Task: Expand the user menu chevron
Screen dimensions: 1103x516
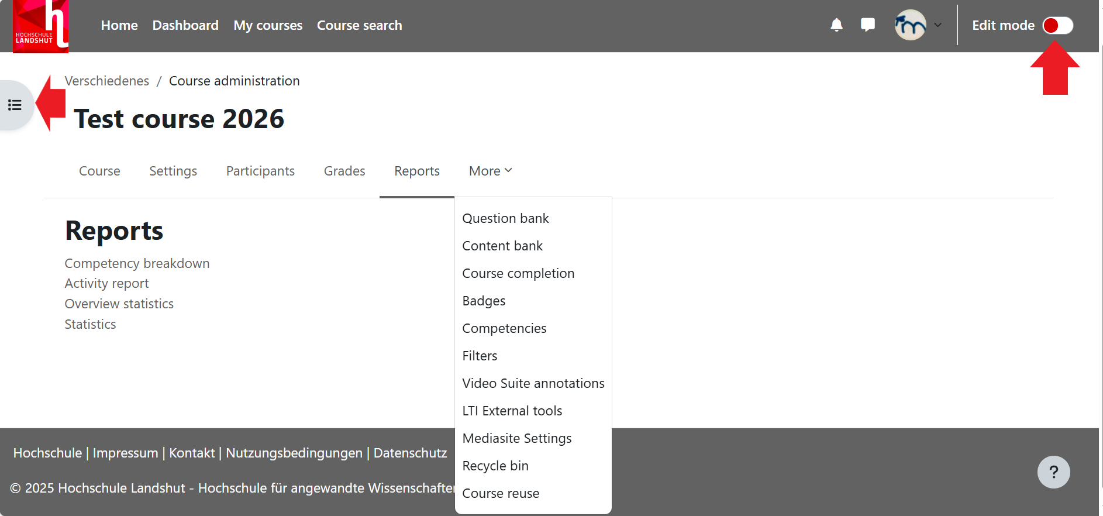Action: tap(938, 25)
